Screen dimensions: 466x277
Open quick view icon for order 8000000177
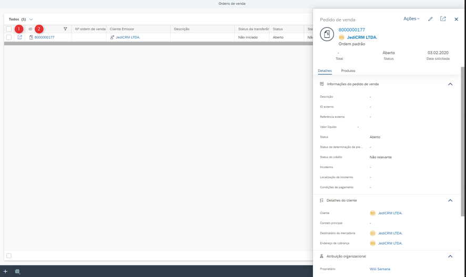point(19,37)
